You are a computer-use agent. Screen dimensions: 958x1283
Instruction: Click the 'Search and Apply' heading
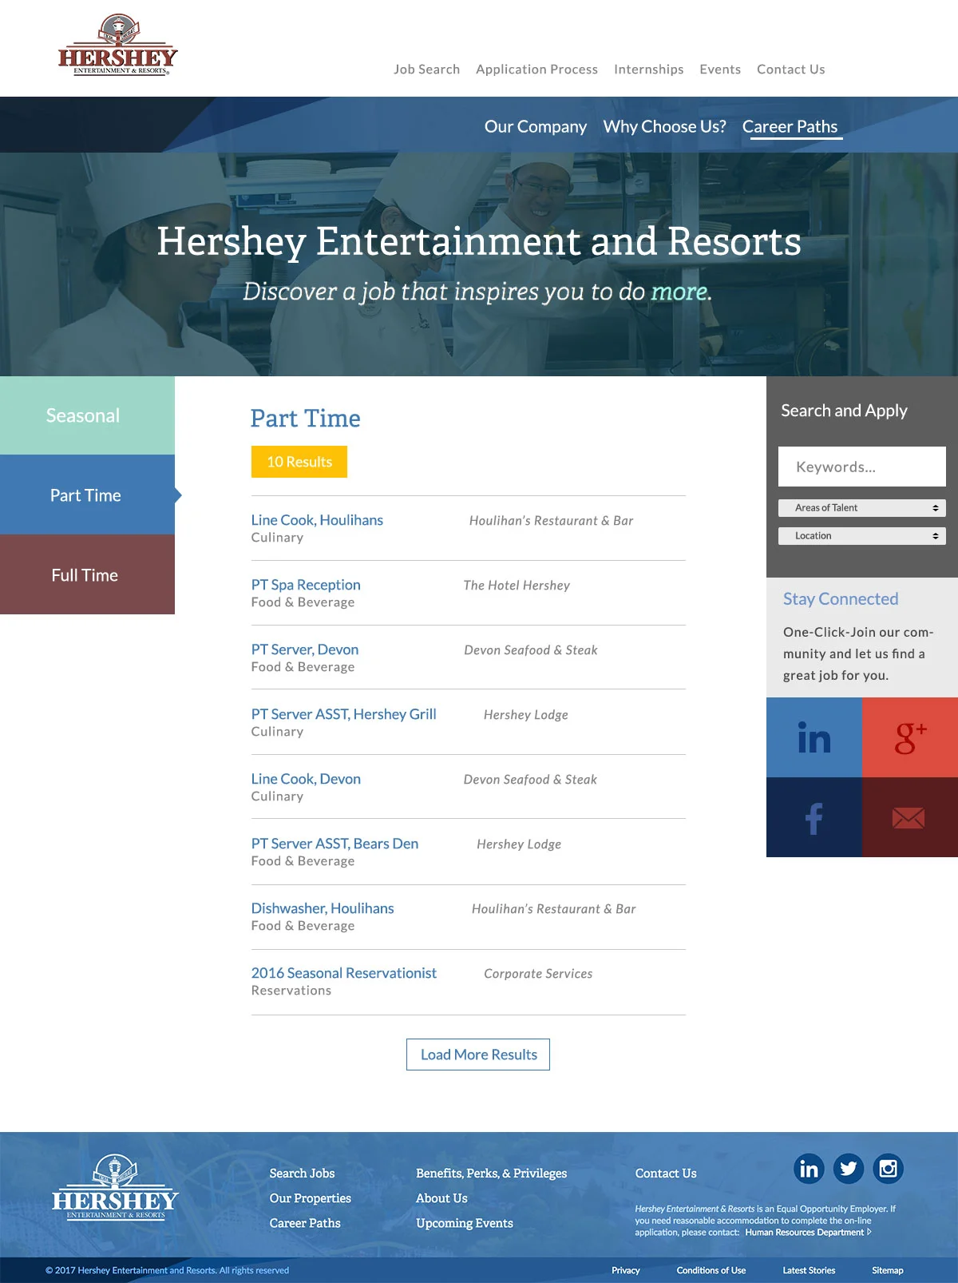point(844,411)
